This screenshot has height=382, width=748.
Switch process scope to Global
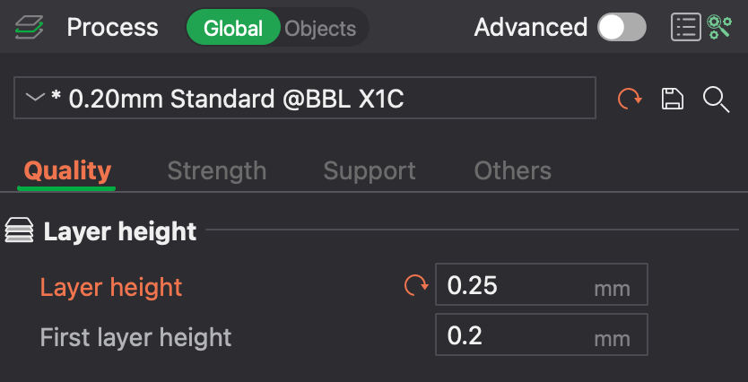[233, 28]
